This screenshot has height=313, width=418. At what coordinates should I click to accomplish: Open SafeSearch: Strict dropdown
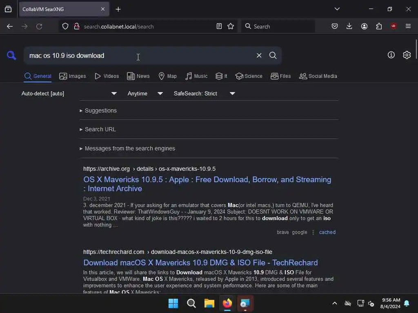pyautogui.click(x=204, y=93)
